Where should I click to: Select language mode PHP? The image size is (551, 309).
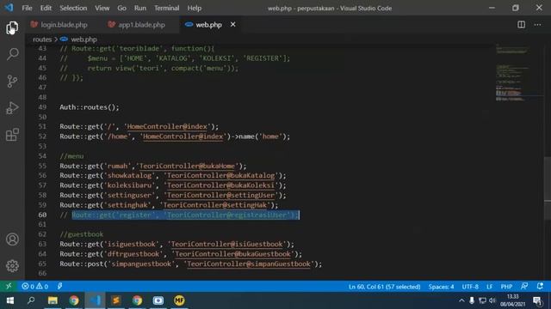pos(506,287)
